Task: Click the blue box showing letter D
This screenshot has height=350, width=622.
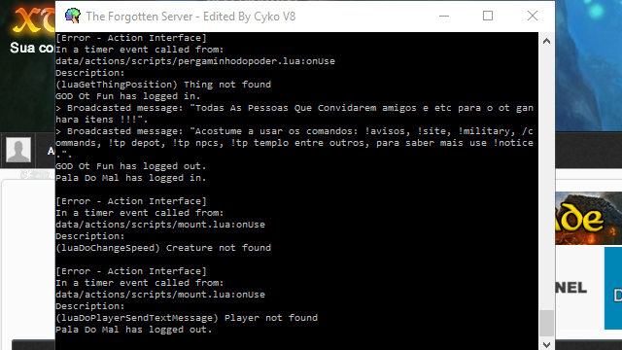Action: pos(613,288)
